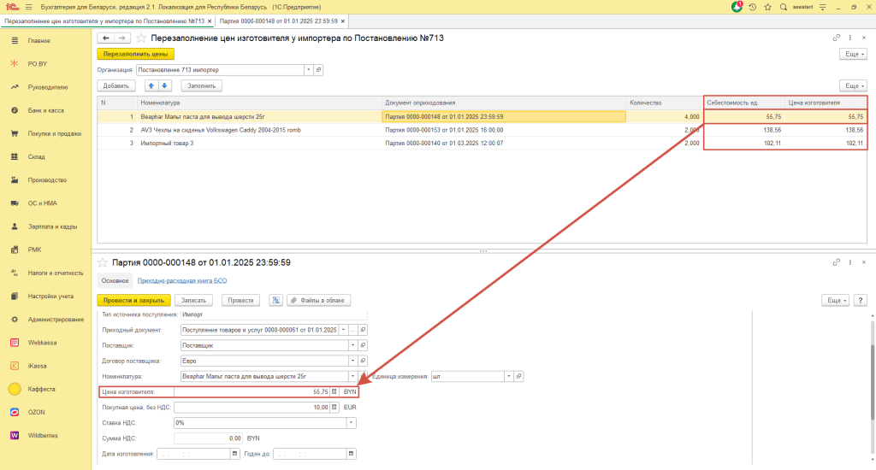Open OZON section
Image resolution: width=876 pixels, height=470 pixels.
coord(36,413)
